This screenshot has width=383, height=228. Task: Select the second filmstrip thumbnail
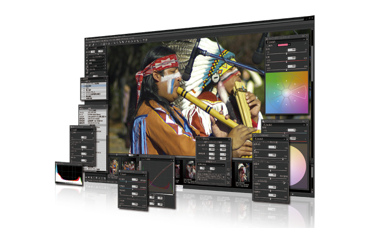click(x=128, y=165)
